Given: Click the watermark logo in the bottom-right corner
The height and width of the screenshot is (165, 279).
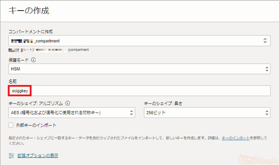Looking at the screenshot, I should pyautogui.click(x=256, y=158).
